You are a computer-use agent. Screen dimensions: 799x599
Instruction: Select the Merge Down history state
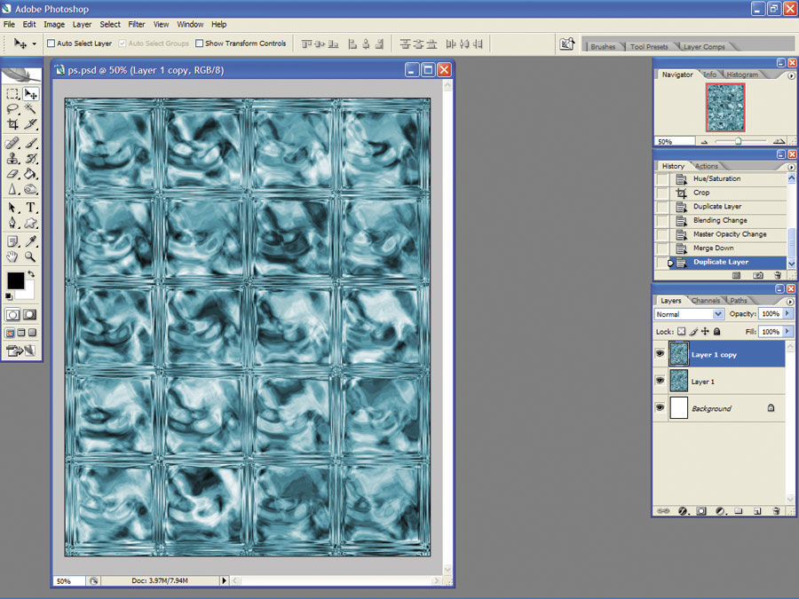(x=714, y=248)
